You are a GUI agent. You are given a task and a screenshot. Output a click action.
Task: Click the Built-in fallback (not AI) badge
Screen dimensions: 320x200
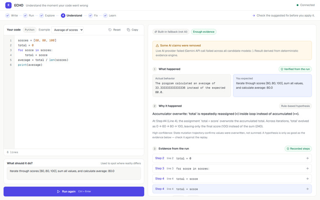coord(171,32)
